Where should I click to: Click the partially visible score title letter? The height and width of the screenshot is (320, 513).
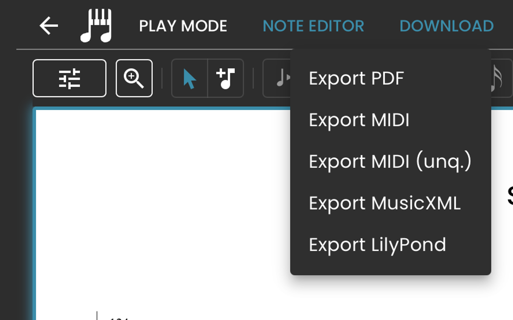point(510,196)
